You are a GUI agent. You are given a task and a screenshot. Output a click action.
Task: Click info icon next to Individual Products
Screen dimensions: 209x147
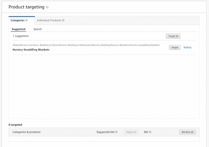(x=63, y=20)
